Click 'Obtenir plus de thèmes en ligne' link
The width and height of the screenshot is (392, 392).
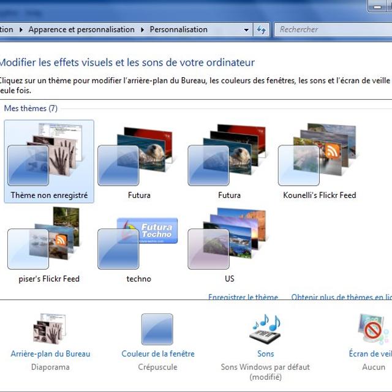point(342,296)
